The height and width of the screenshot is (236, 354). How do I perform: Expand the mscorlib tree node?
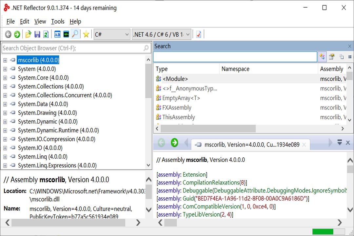[5, 60]
